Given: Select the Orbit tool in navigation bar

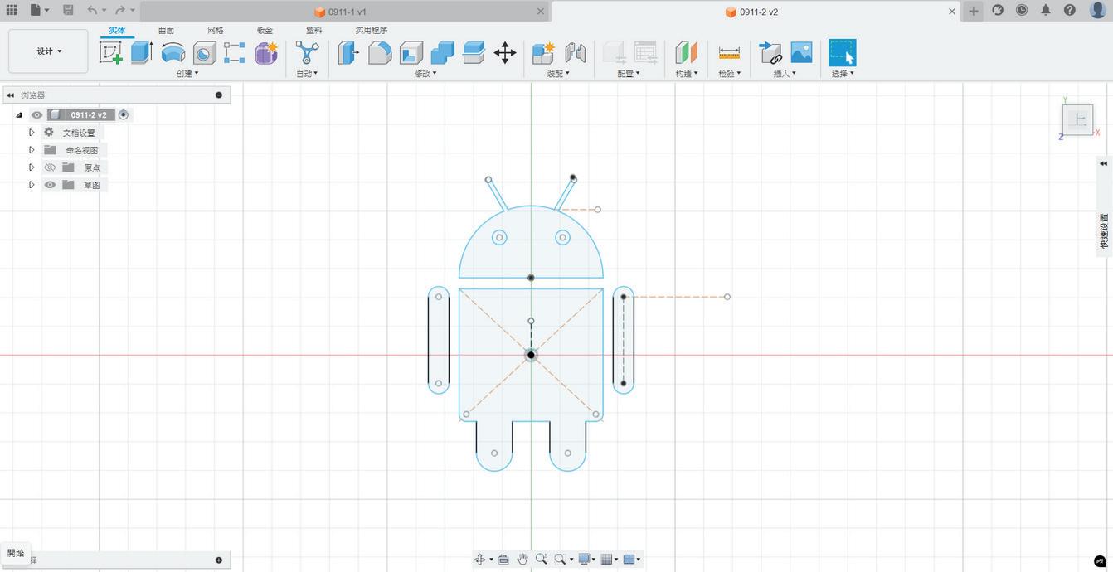Looking at the screenshot, I should [479, 559].
